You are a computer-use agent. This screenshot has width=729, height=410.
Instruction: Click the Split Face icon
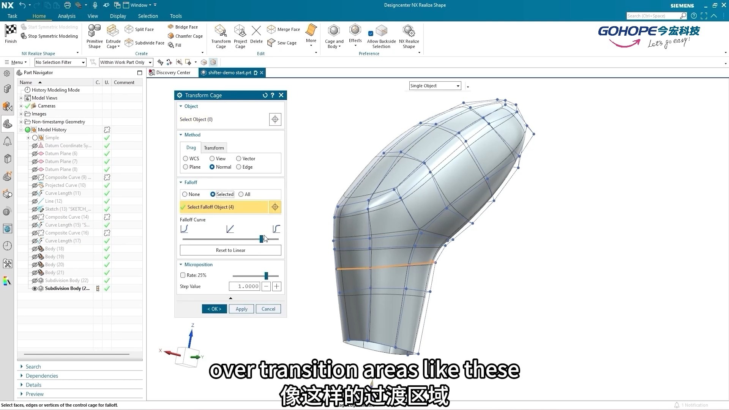click(129, 29)
